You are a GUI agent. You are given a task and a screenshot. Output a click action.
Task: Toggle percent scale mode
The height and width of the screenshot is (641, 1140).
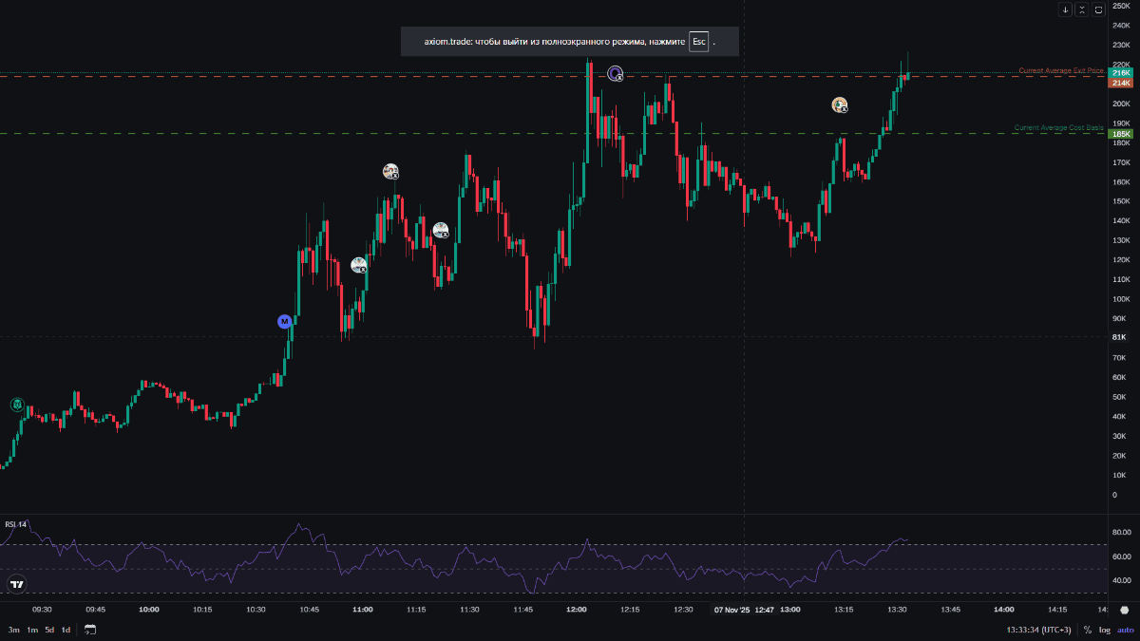[1088, 630]
